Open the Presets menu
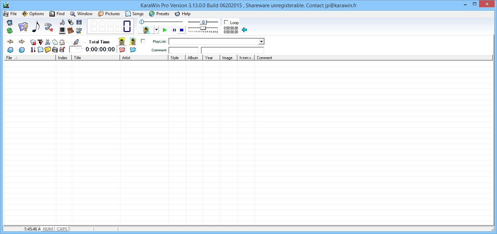 [159, 14]
